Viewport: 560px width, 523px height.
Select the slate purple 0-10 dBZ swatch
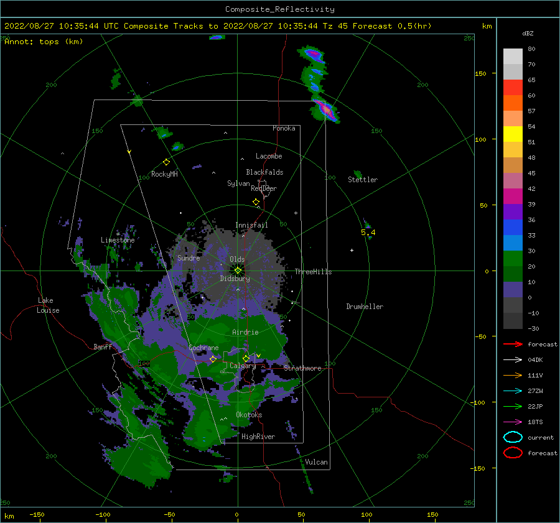(513, 290)
